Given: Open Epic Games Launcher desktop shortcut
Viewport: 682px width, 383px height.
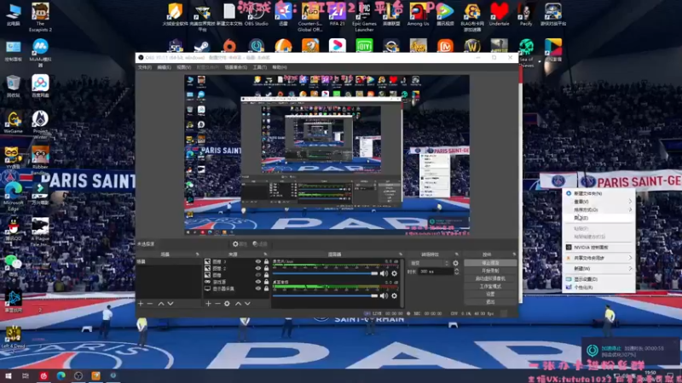Looking at the screenshot, I should (364, 17).
